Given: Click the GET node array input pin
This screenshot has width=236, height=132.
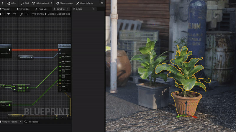Looking at the screenshot, I should [x=14, y=87].
